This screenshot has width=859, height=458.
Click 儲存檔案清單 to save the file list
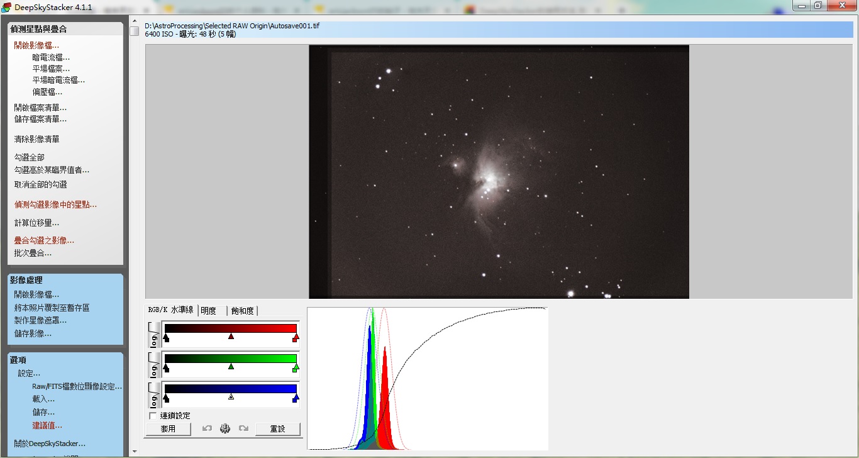point(40,119)
